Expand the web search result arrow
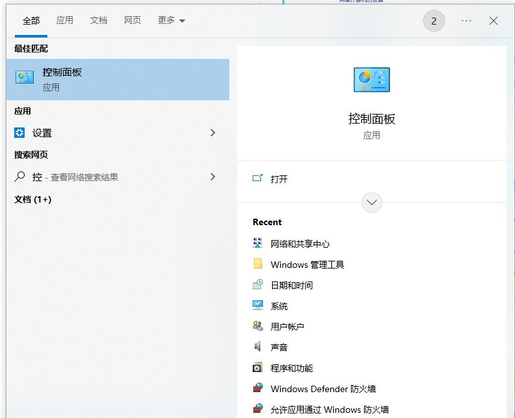 [x=213, y=177]
